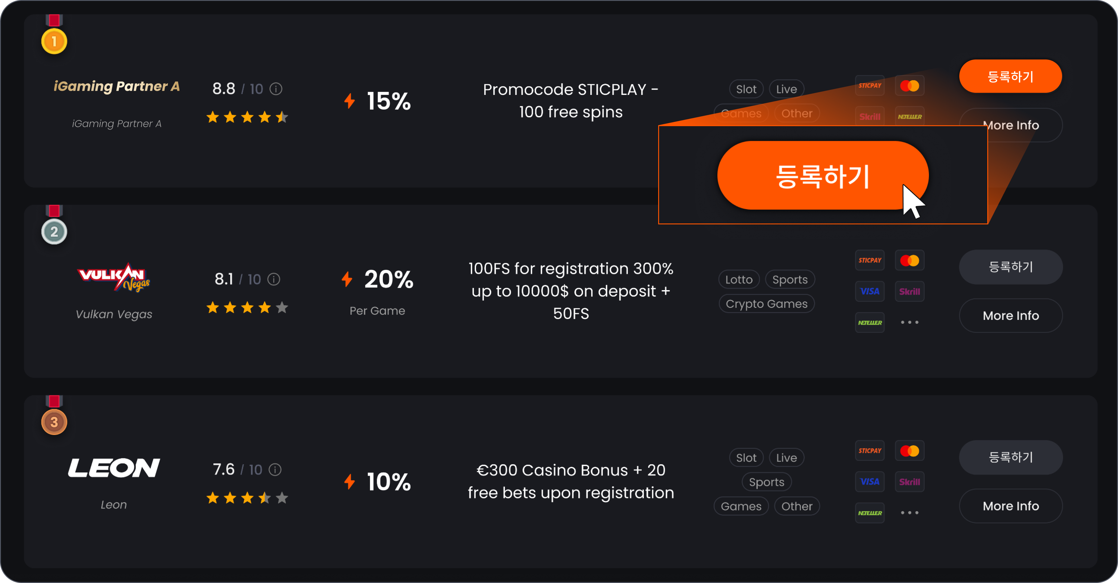Select the Lotto tag in Vulkan Vegas row
Screen dimensions: 1118x583
click(739, 279)
